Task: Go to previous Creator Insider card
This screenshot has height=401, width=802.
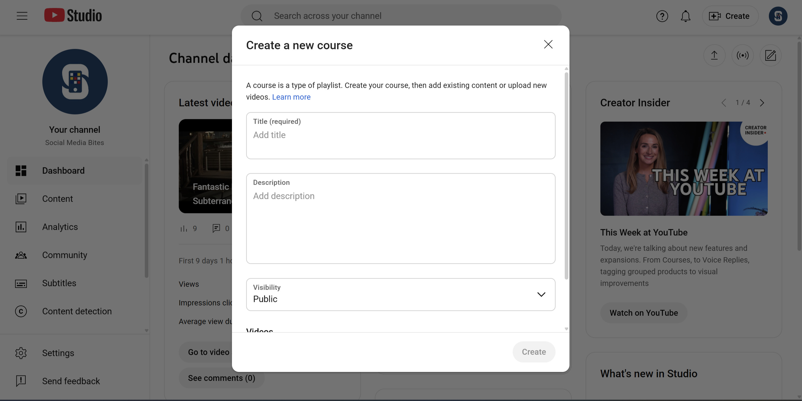Action: coord(724,103)
